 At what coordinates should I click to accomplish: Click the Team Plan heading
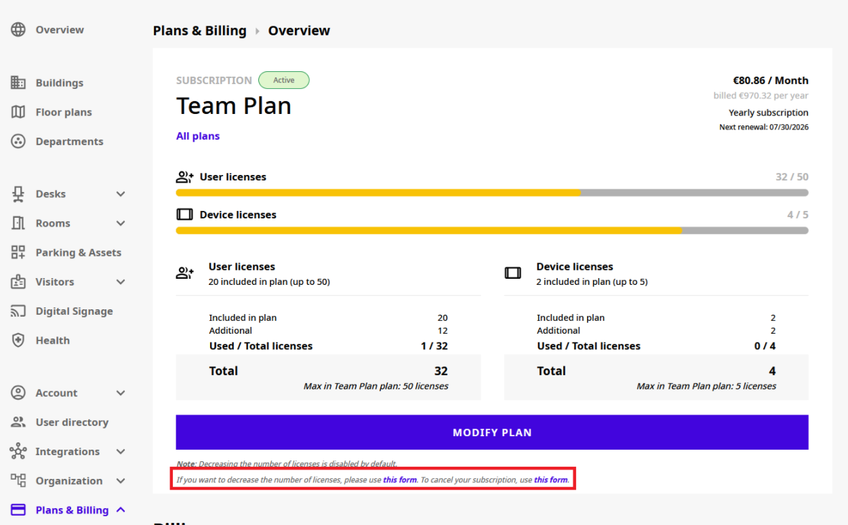(x=234, y=106)
